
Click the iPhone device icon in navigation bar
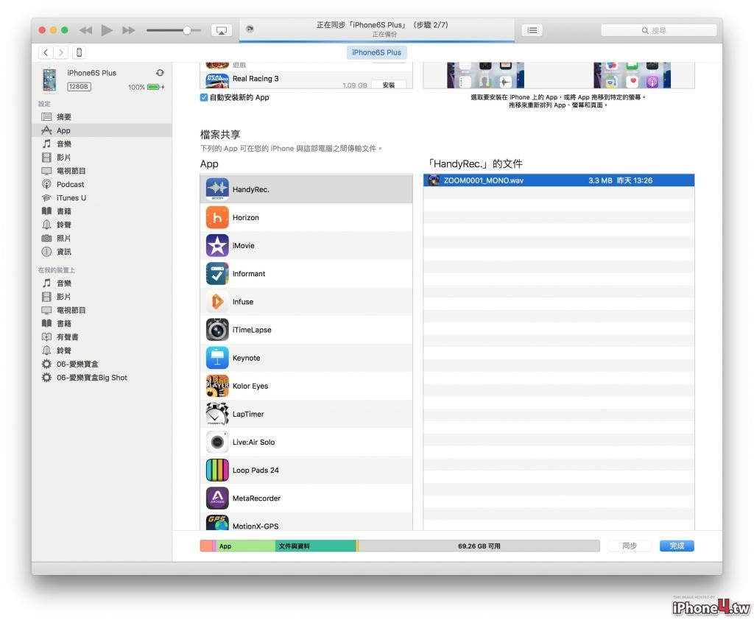79,52
